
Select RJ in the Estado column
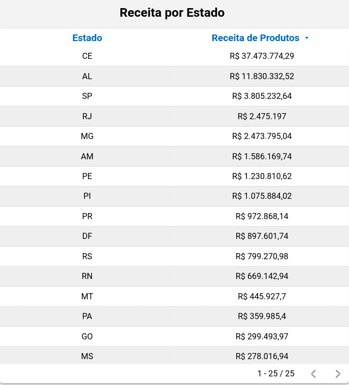tap(87, 116)
